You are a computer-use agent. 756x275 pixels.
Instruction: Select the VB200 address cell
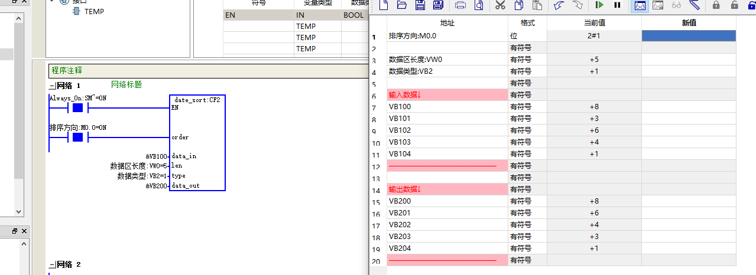(x=447, y=201)
